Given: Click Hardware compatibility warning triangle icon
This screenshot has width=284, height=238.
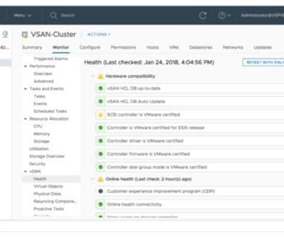Looking at the screenshot, I should [101, 76].
